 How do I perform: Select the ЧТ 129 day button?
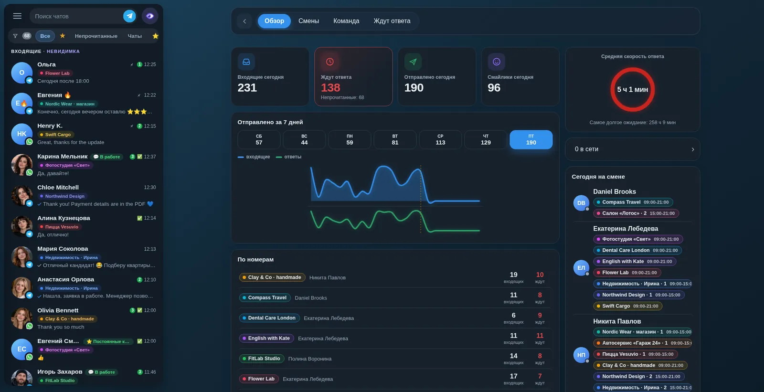point(486,139)
